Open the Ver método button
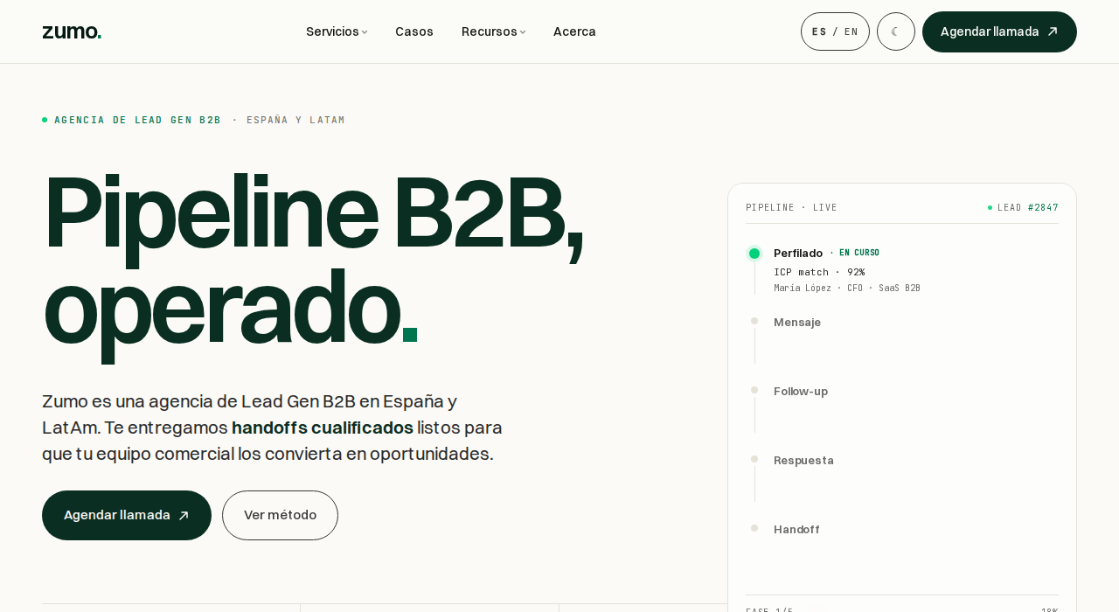 point(280,515)
